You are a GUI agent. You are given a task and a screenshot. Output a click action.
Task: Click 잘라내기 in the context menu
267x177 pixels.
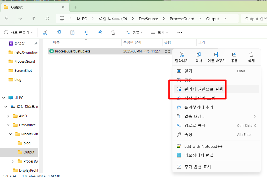tap(182, 57)
